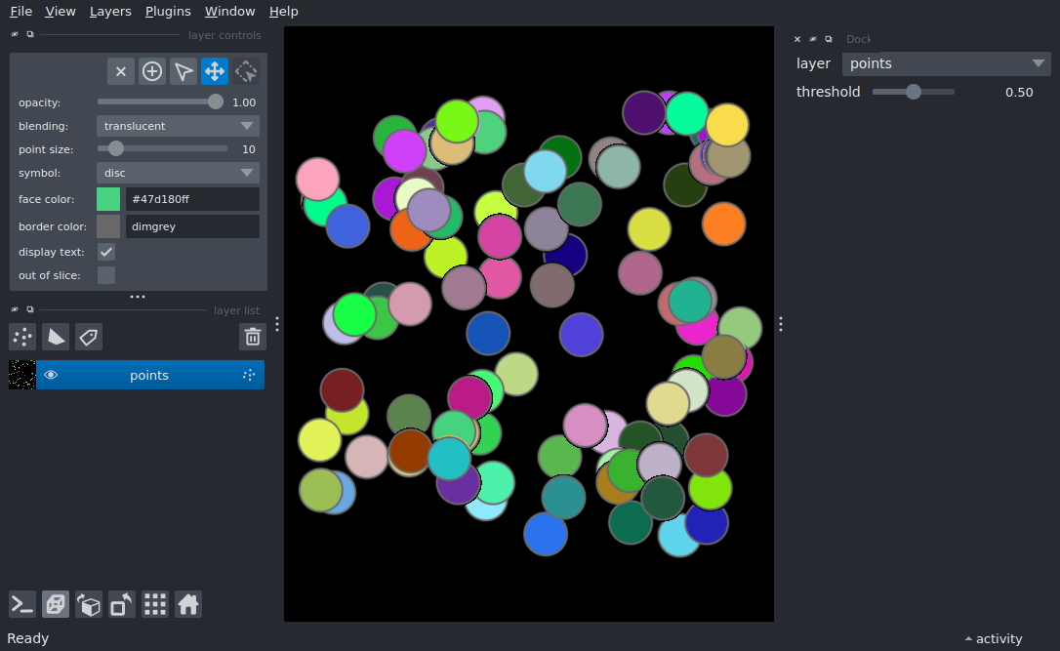Image resolution: width=1060 pixels, height=651 pixels.
Task: Click the border color dimgrey field
Action: (192, 226)
